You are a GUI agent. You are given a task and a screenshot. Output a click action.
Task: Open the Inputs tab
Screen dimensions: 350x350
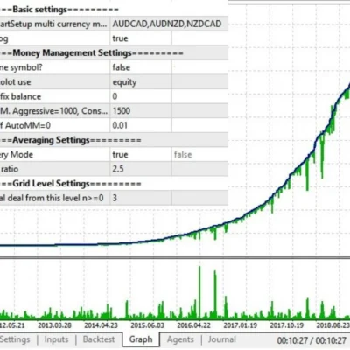coord(56,339)
